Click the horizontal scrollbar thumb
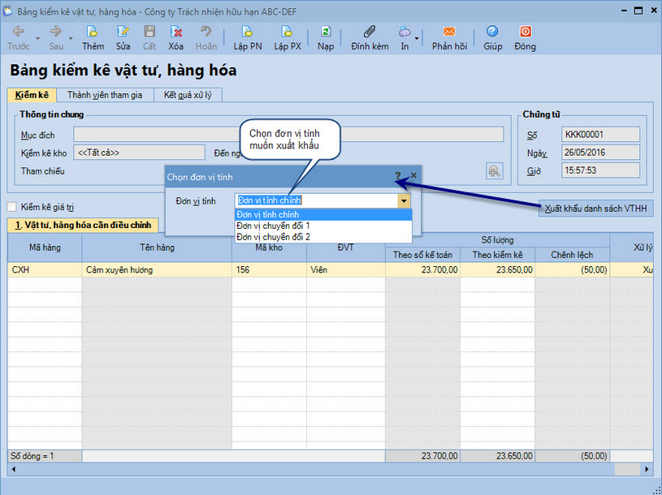Screen dimensions: 662x495 click(x=627, y=469)
